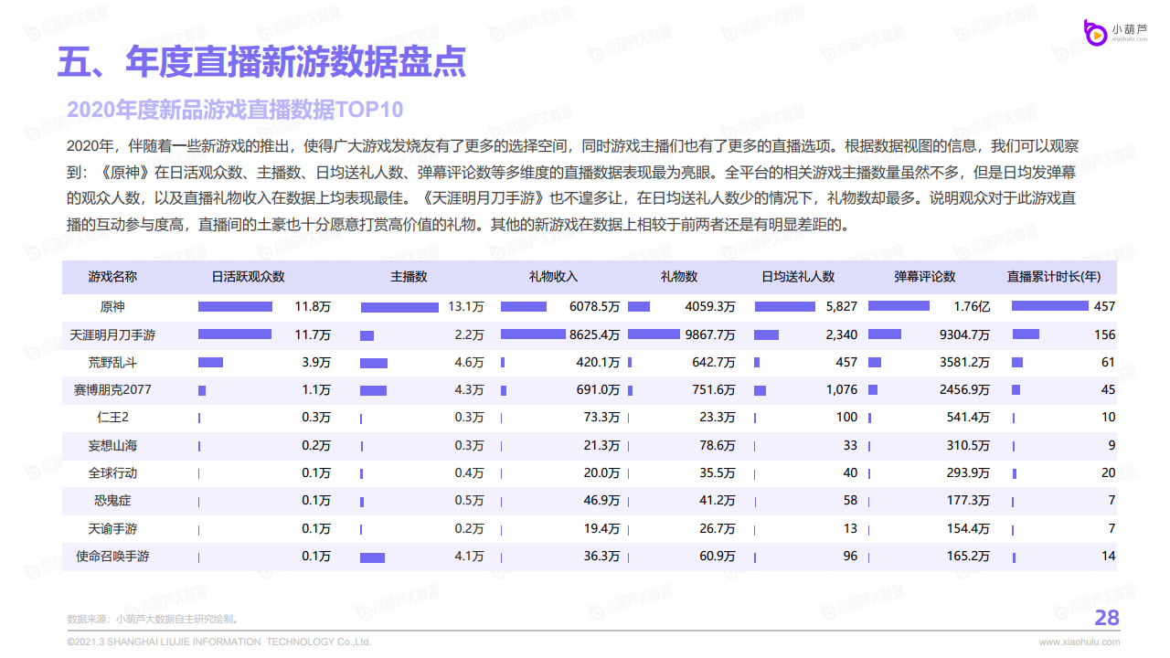Viewport: 1170px width, 658px height.
Task: Select the subtitle 2020年度新品游戏直播数据TOP10
Action: tap(235, 110)
